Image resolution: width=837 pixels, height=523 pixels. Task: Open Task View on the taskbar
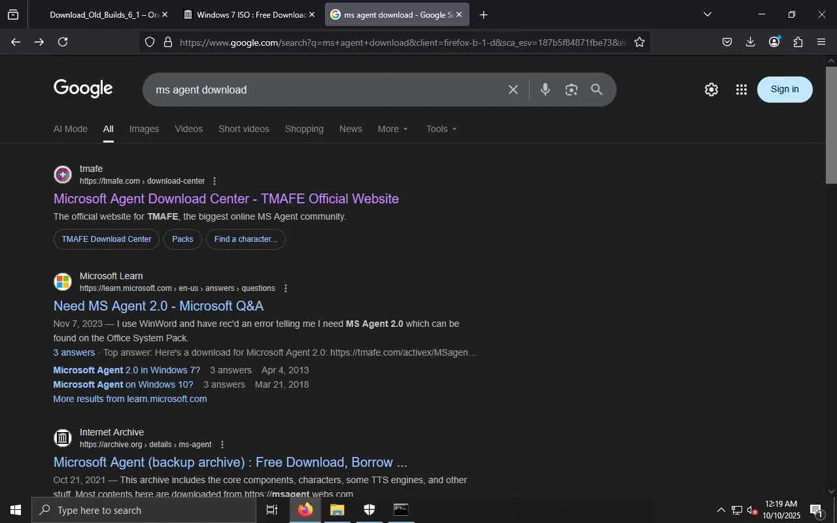point(272,510)
